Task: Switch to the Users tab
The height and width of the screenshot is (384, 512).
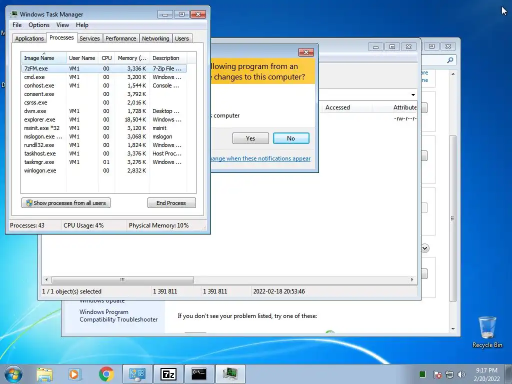Action: 182,38
